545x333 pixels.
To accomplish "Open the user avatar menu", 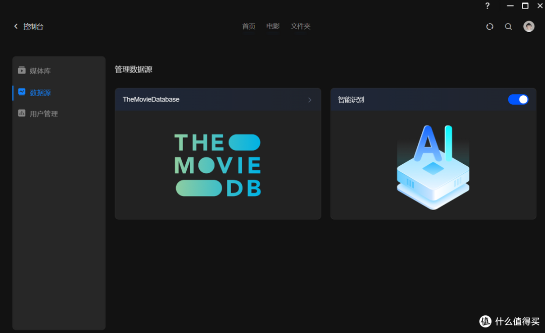I will point(529,26).
